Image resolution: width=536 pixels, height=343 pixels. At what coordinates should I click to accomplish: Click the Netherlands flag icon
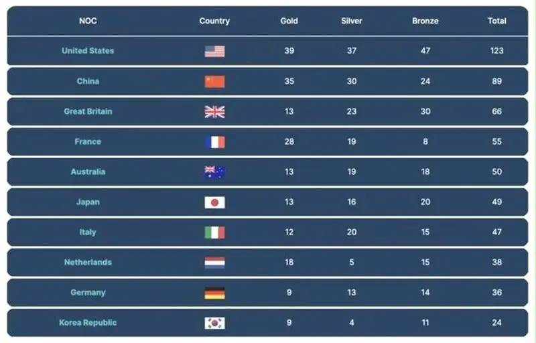click(x=214, y=263)
